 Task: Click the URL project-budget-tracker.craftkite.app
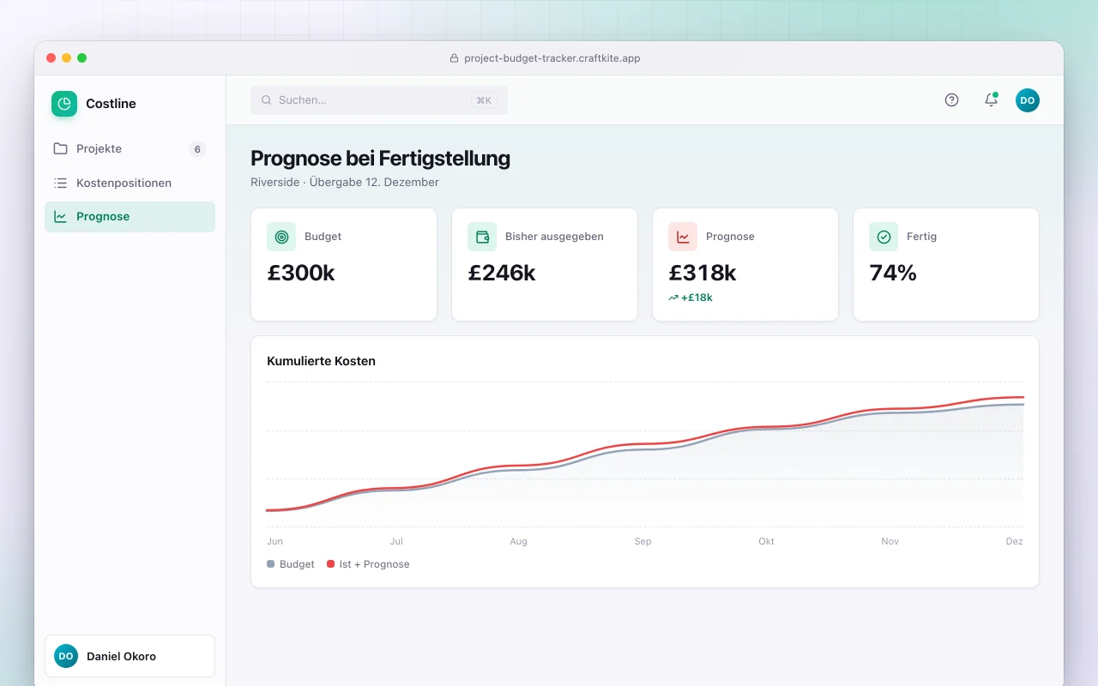[552, 58]
